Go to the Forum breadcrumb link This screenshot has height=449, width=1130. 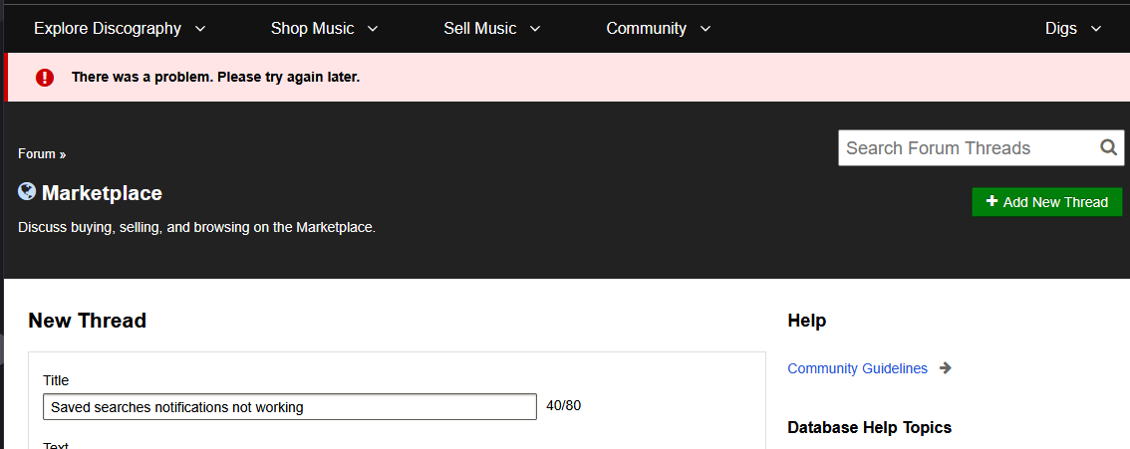pyautogui.click(x=37, y=154)
